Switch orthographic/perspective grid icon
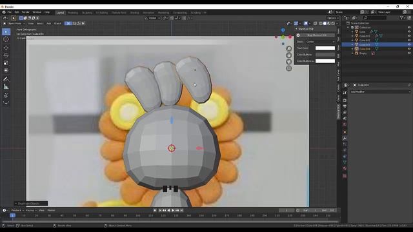413x232 pixels. point(289,68)
